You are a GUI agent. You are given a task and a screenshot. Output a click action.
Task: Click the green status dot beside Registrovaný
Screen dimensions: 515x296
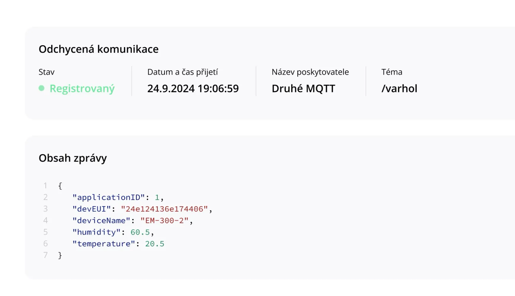[41, 88]
